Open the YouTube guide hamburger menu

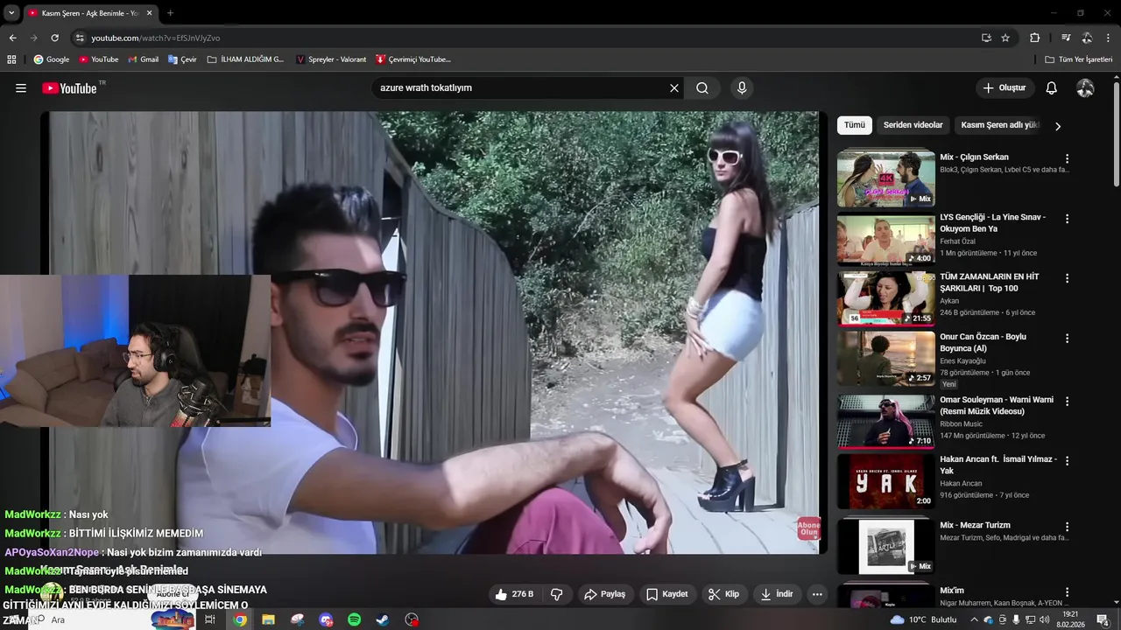click(21, 88)
